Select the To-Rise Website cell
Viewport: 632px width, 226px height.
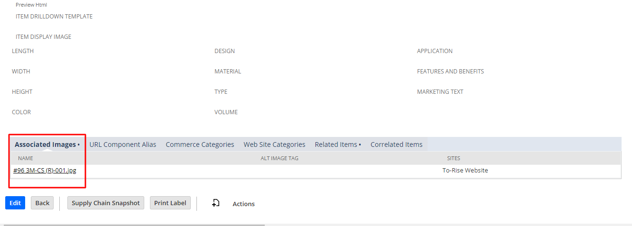click(x=465, y=171)
